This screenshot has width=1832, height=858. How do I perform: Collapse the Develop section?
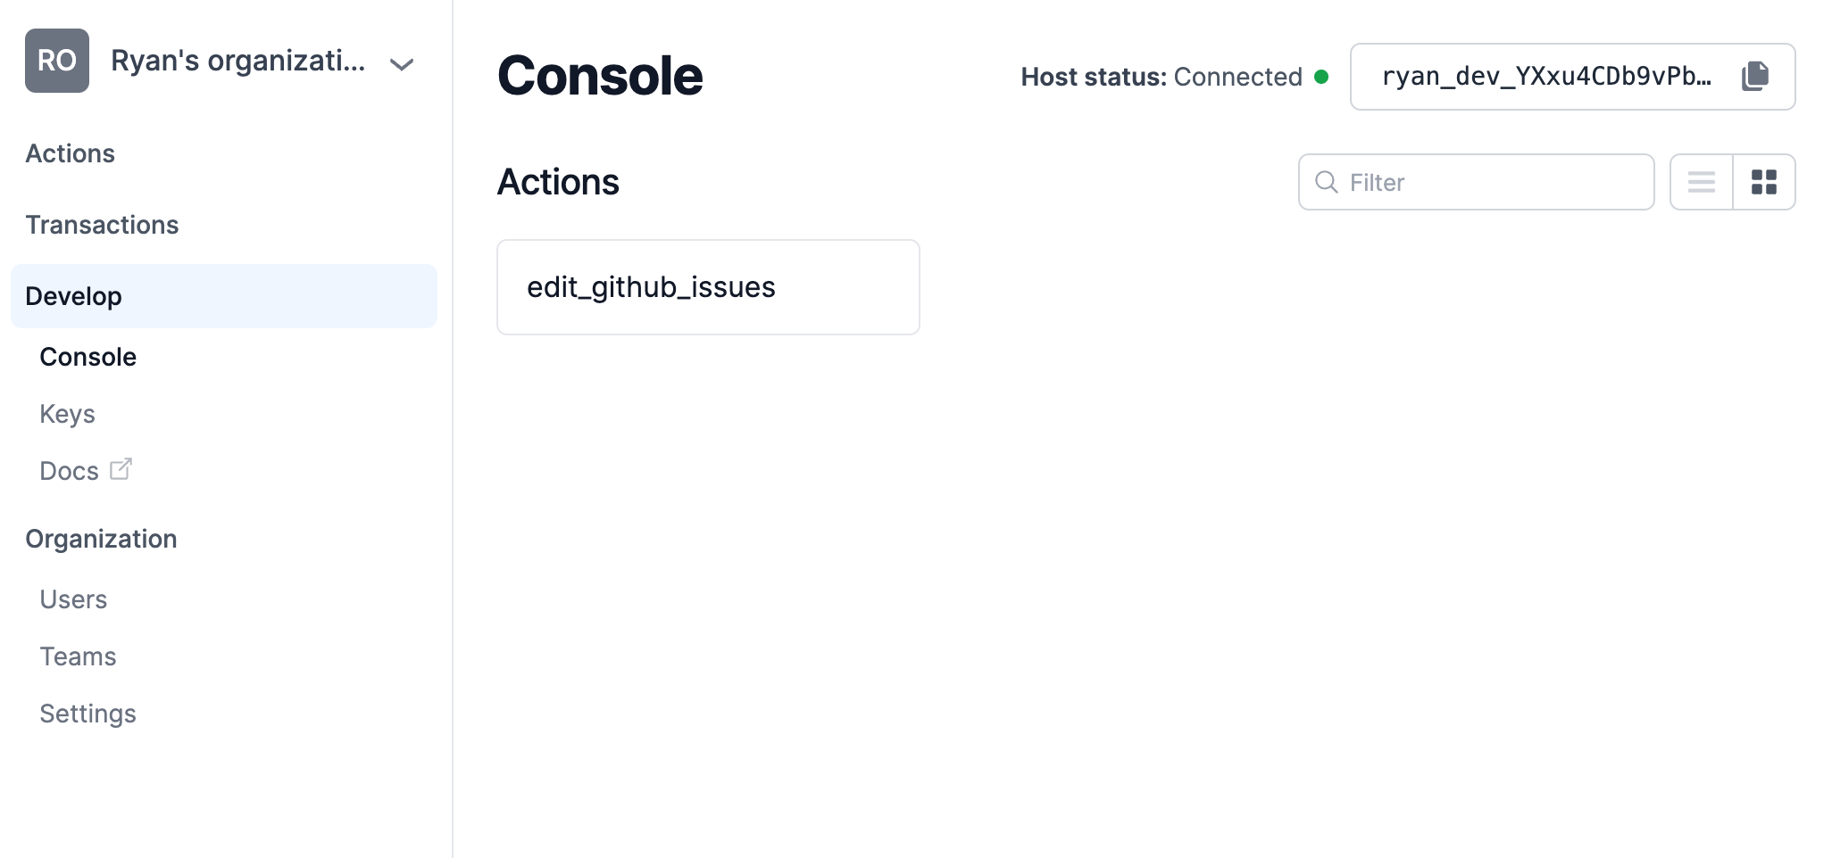(224, 296)
